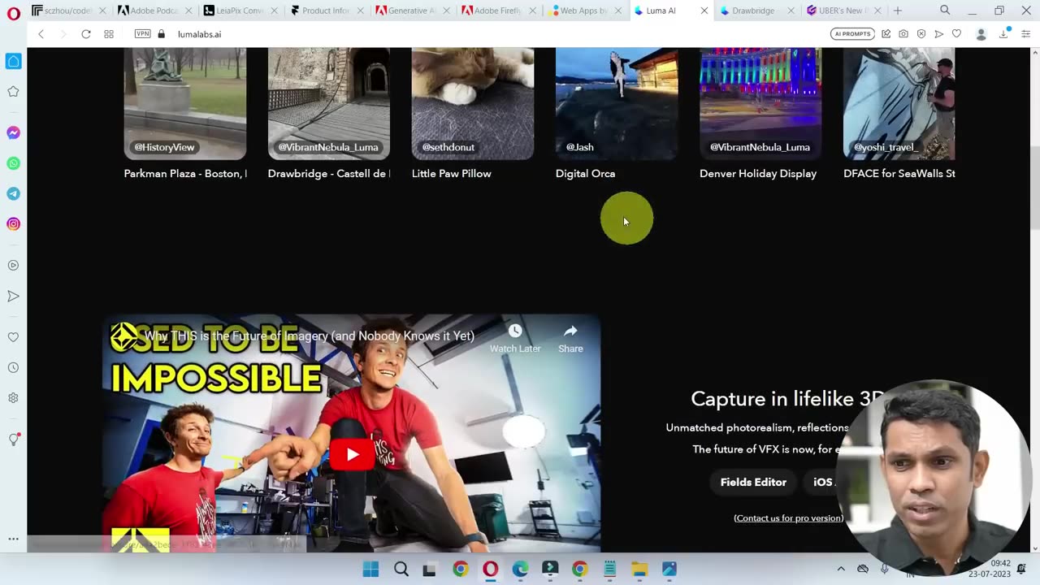The height and width of the screenshot is (585, 1040).
Task: Switch to the UBER's New tab
Action: pos(843,11)
